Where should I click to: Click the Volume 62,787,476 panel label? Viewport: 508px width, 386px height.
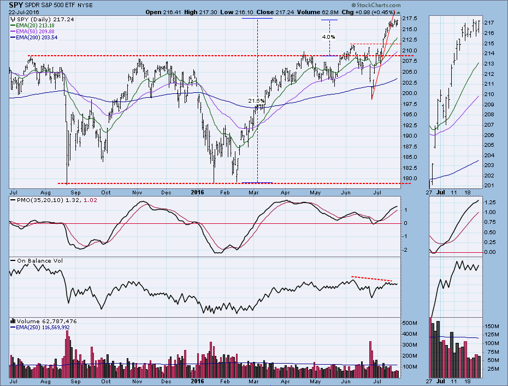(x=47, y=321)
